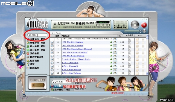Viewport: 175px width, 102px height.
Task: Add row 7 0 Limits Radio to favorites
Action: point(129,60)
